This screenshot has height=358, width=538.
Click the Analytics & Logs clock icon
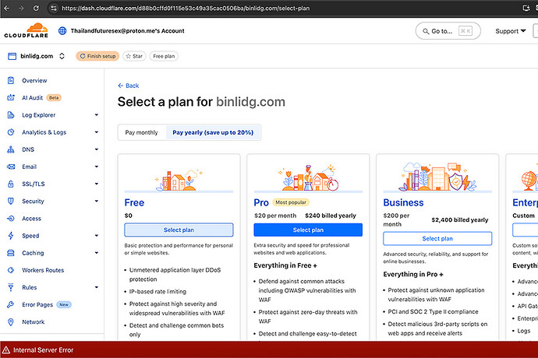11,132
